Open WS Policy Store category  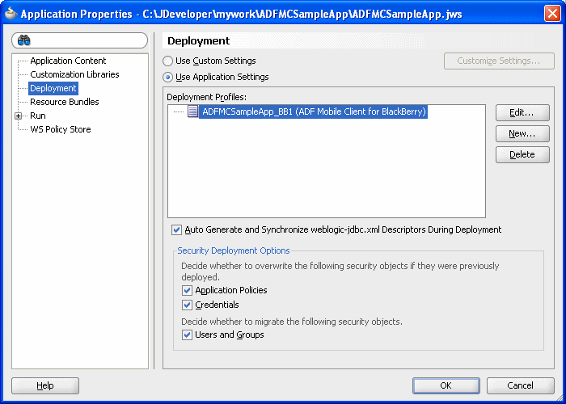point(61,129)
